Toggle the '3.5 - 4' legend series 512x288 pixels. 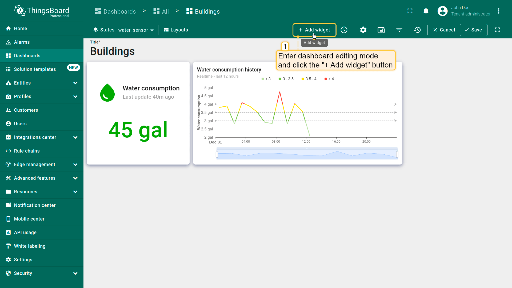[309, 79]
